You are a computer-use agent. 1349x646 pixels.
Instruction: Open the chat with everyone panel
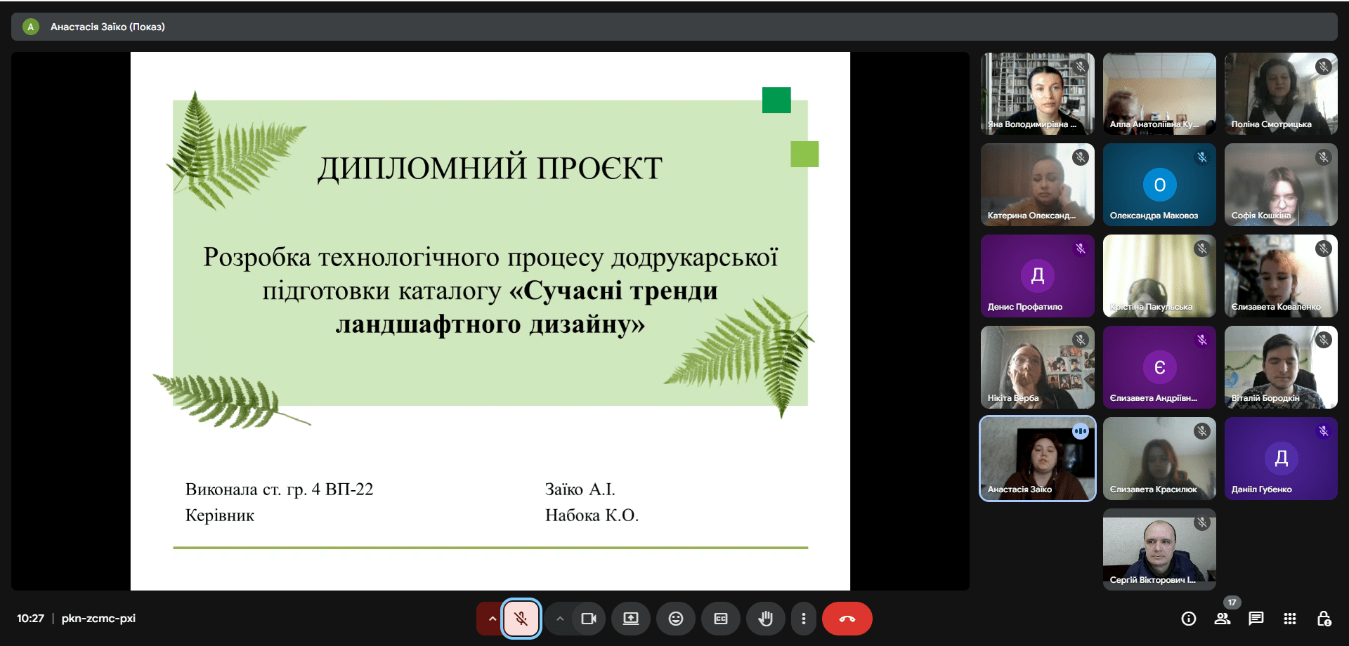pos(1256,619)
